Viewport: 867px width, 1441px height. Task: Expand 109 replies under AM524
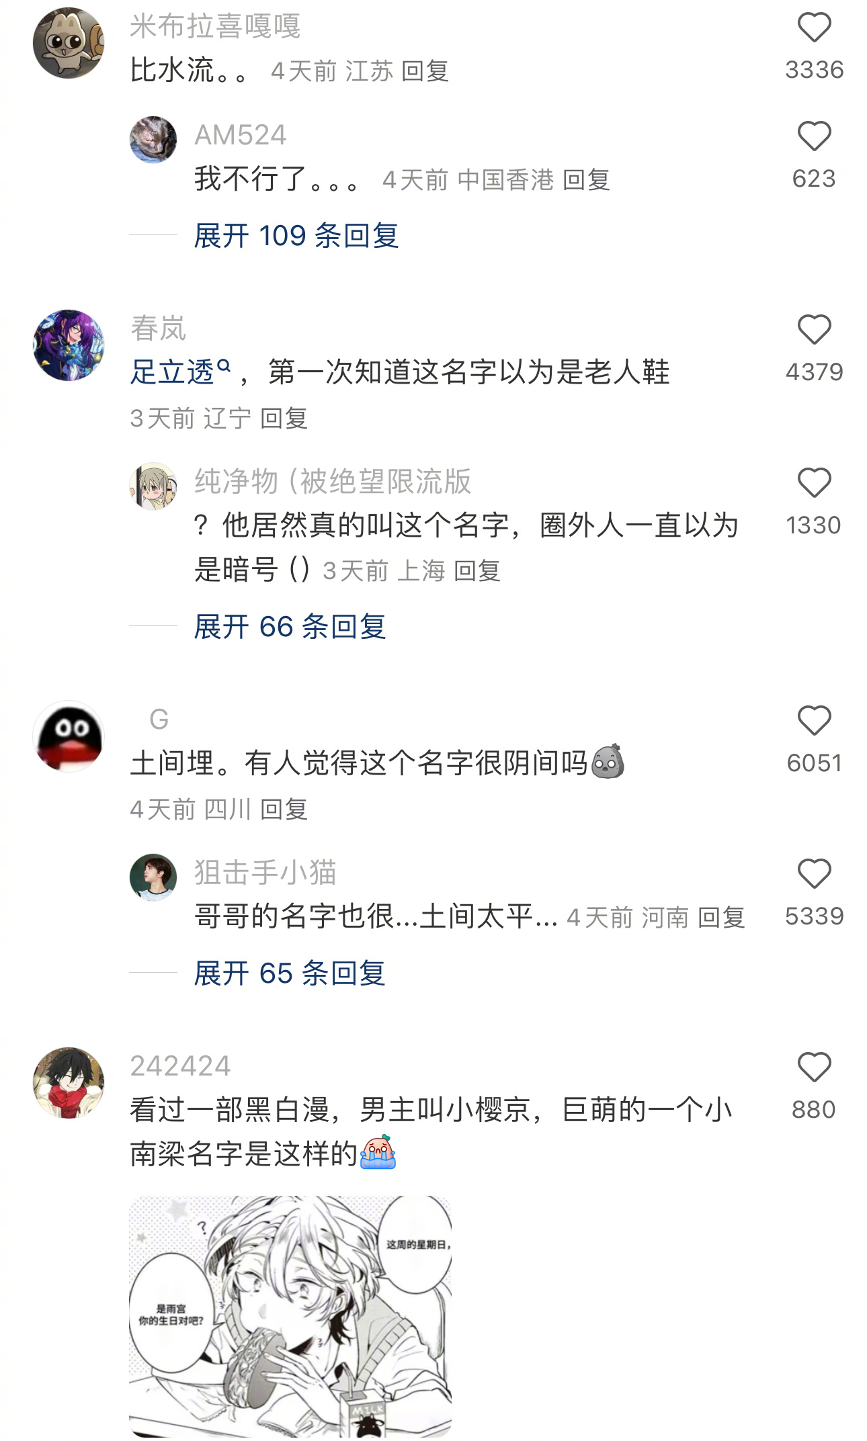point(296,236)
